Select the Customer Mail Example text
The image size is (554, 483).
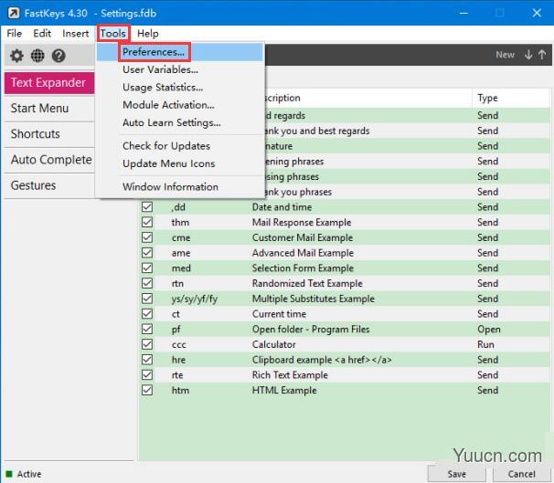[x=303, y=237]
